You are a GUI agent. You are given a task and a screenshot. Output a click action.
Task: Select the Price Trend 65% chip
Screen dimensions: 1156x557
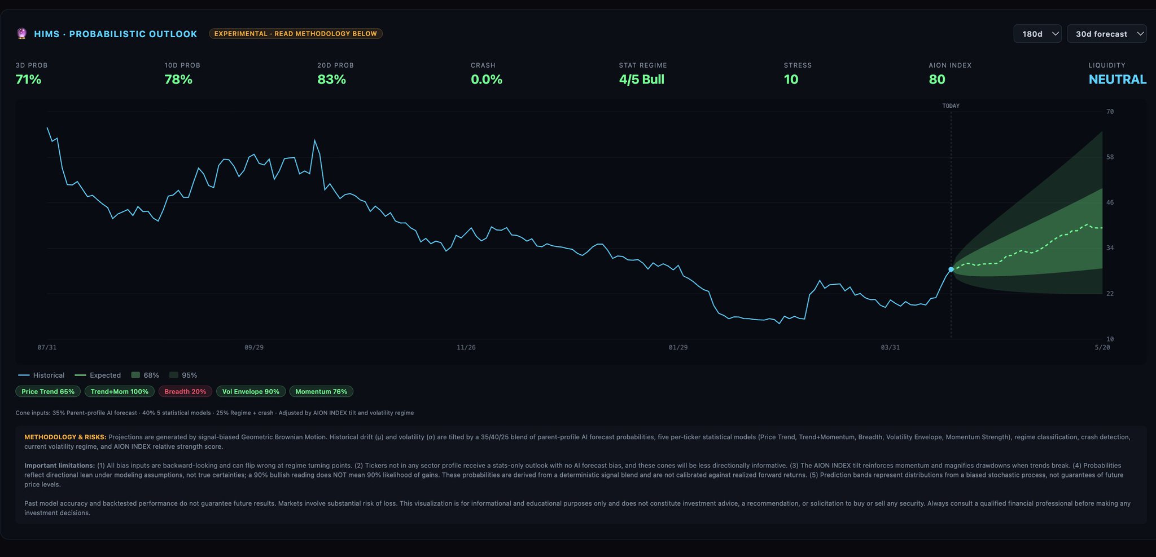(x=48, y=392)
